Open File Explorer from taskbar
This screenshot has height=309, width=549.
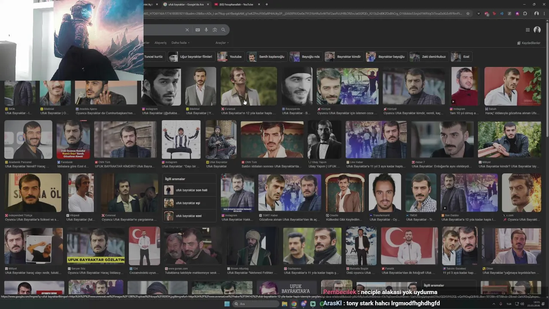point(284,304)
